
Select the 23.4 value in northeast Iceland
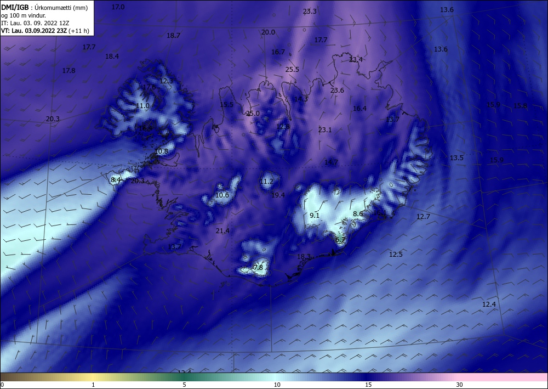point(356,60)
